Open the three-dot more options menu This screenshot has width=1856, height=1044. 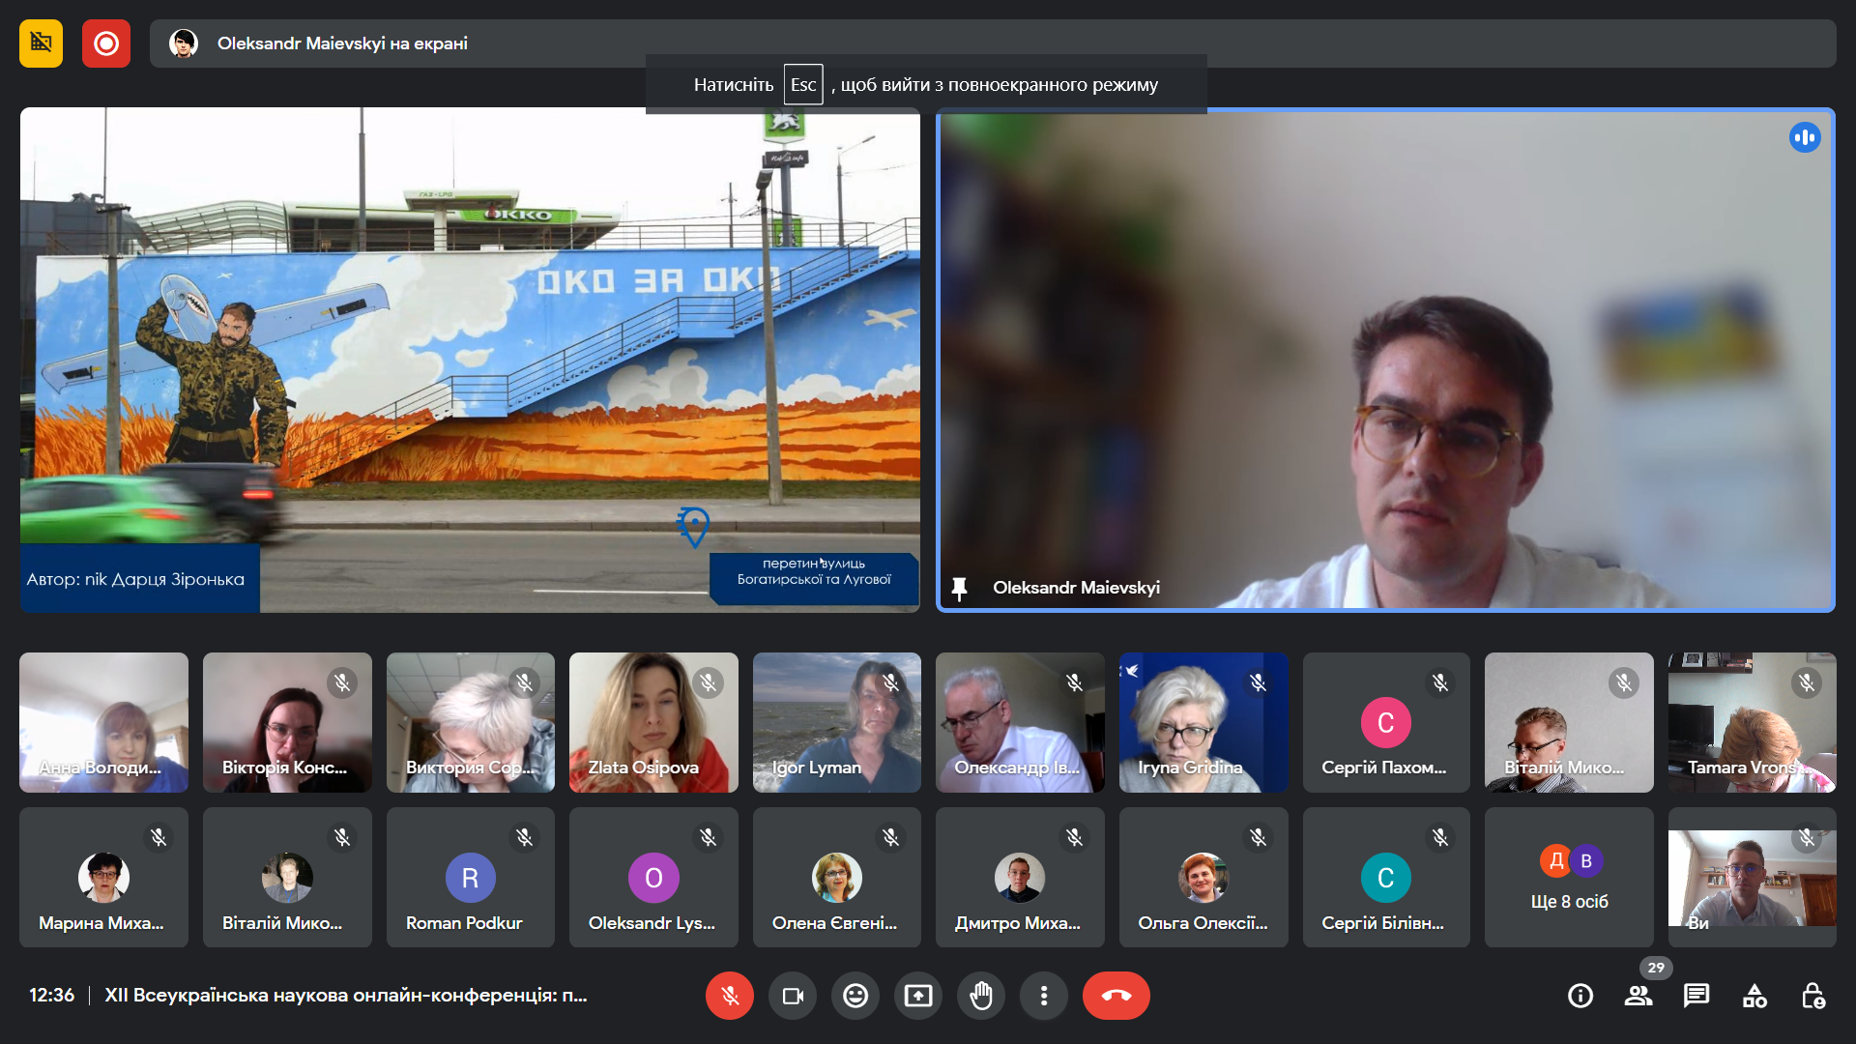pos(1044,996)
